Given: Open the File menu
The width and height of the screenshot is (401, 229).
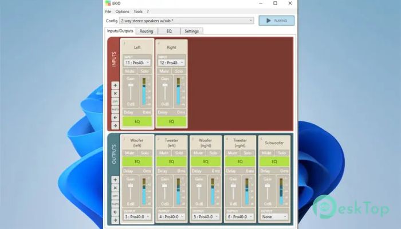Looking at the screenshot, I should coord(108,11).
